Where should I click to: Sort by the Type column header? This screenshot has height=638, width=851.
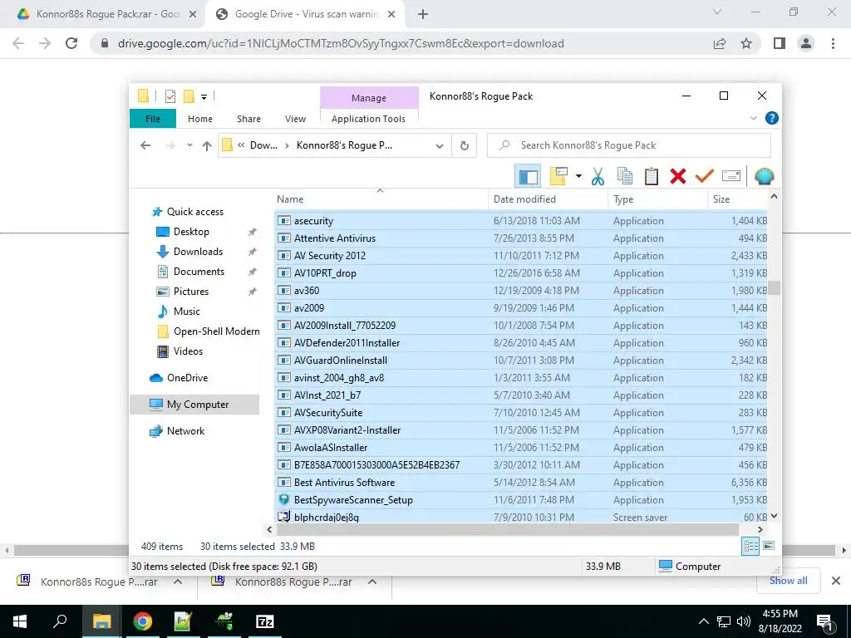point(658,199)
